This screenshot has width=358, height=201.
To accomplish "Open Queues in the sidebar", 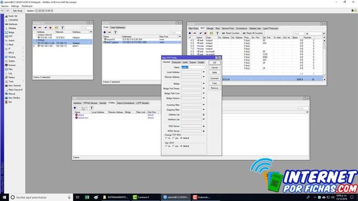I will pos(11,65).
